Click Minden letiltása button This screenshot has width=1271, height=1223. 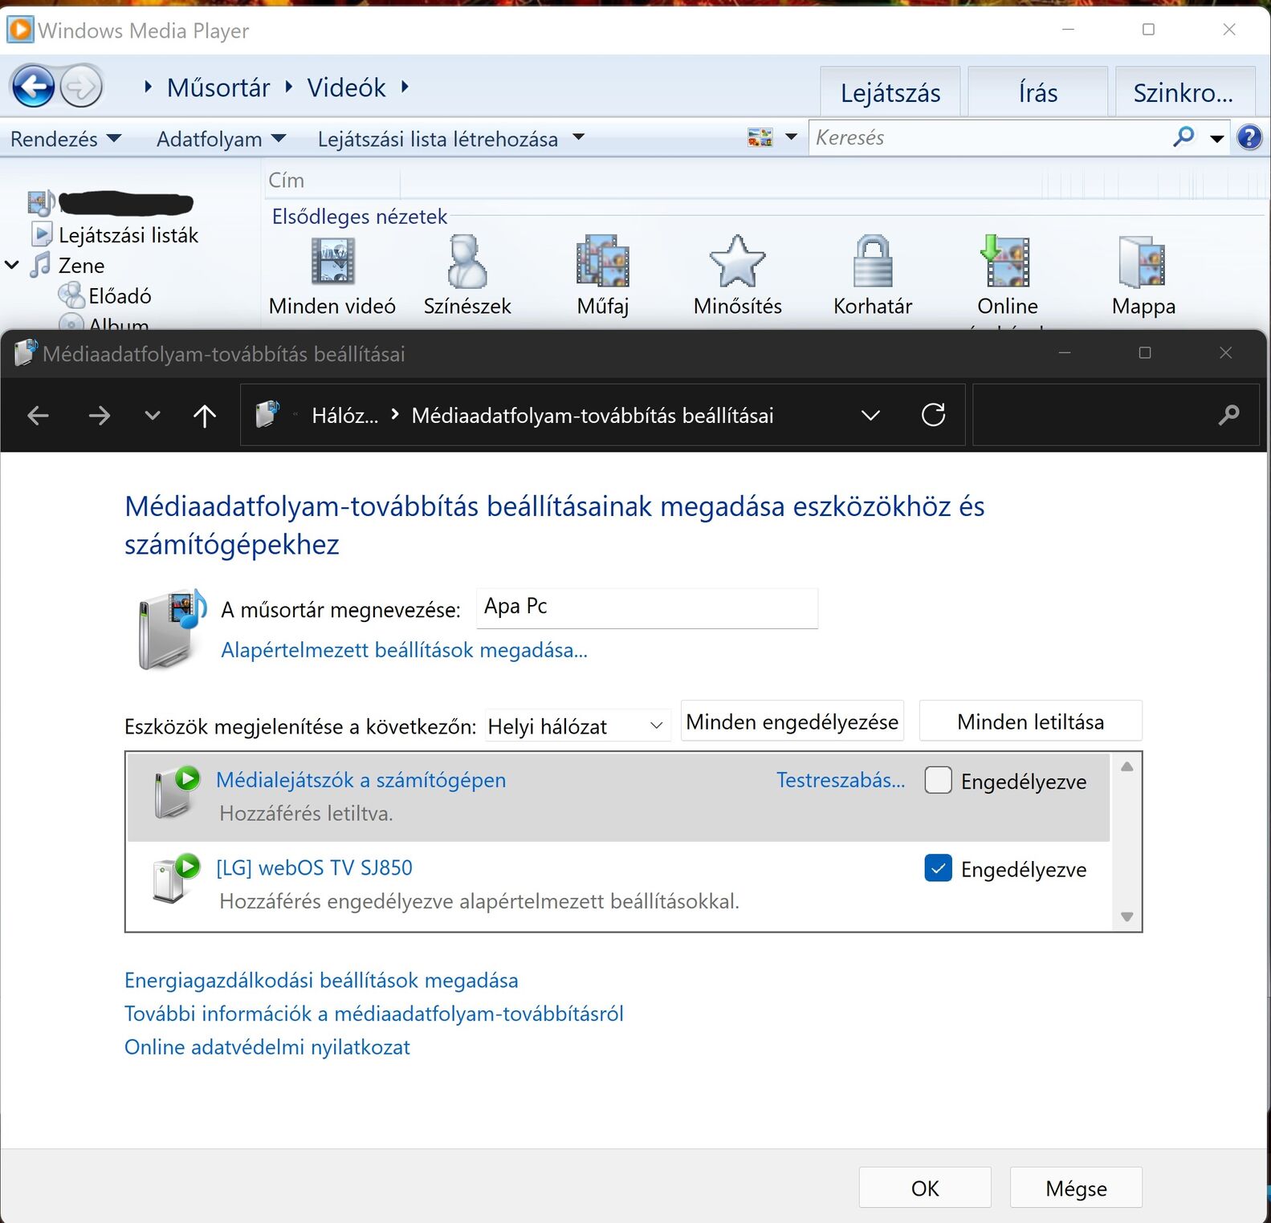coord(1030,721)
